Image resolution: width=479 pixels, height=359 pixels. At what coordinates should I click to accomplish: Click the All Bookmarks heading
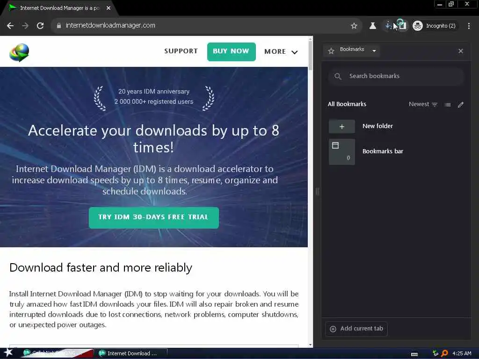pos(347,104)
